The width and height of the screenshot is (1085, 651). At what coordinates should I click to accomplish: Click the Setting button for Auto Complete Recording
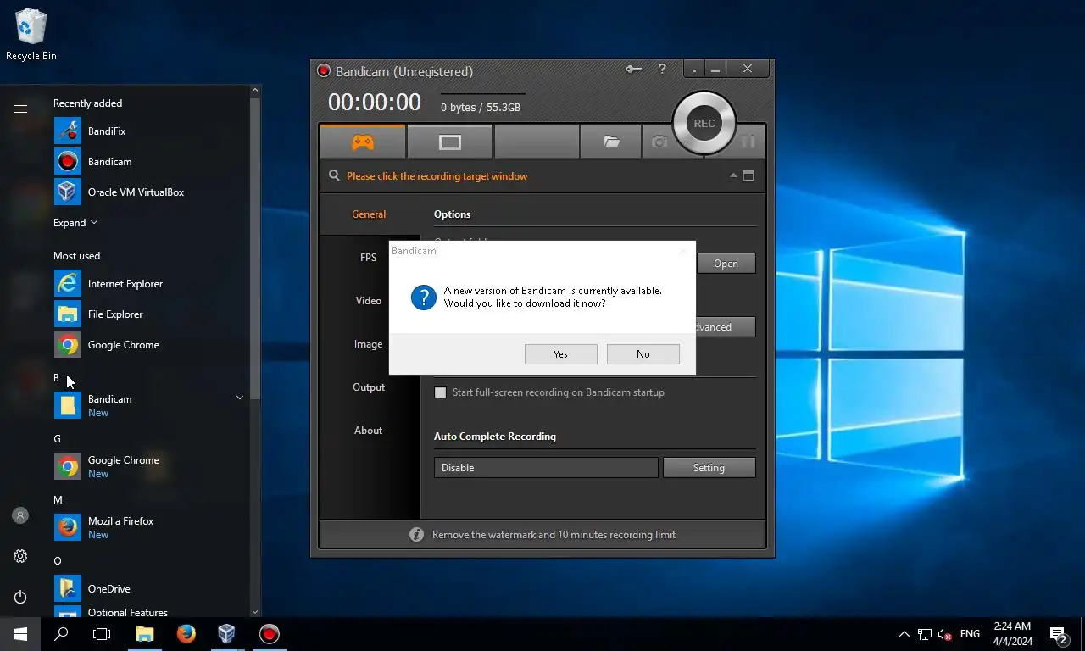pos(709,467)
